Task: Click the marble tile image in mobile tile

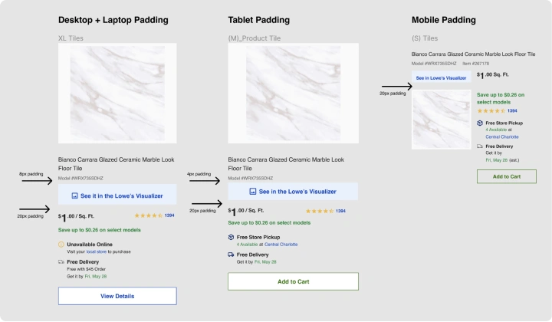Action: tap(442, 119)
